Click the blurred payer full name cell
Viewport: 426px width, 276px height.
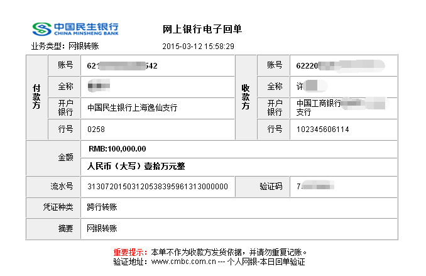(158, 87)
